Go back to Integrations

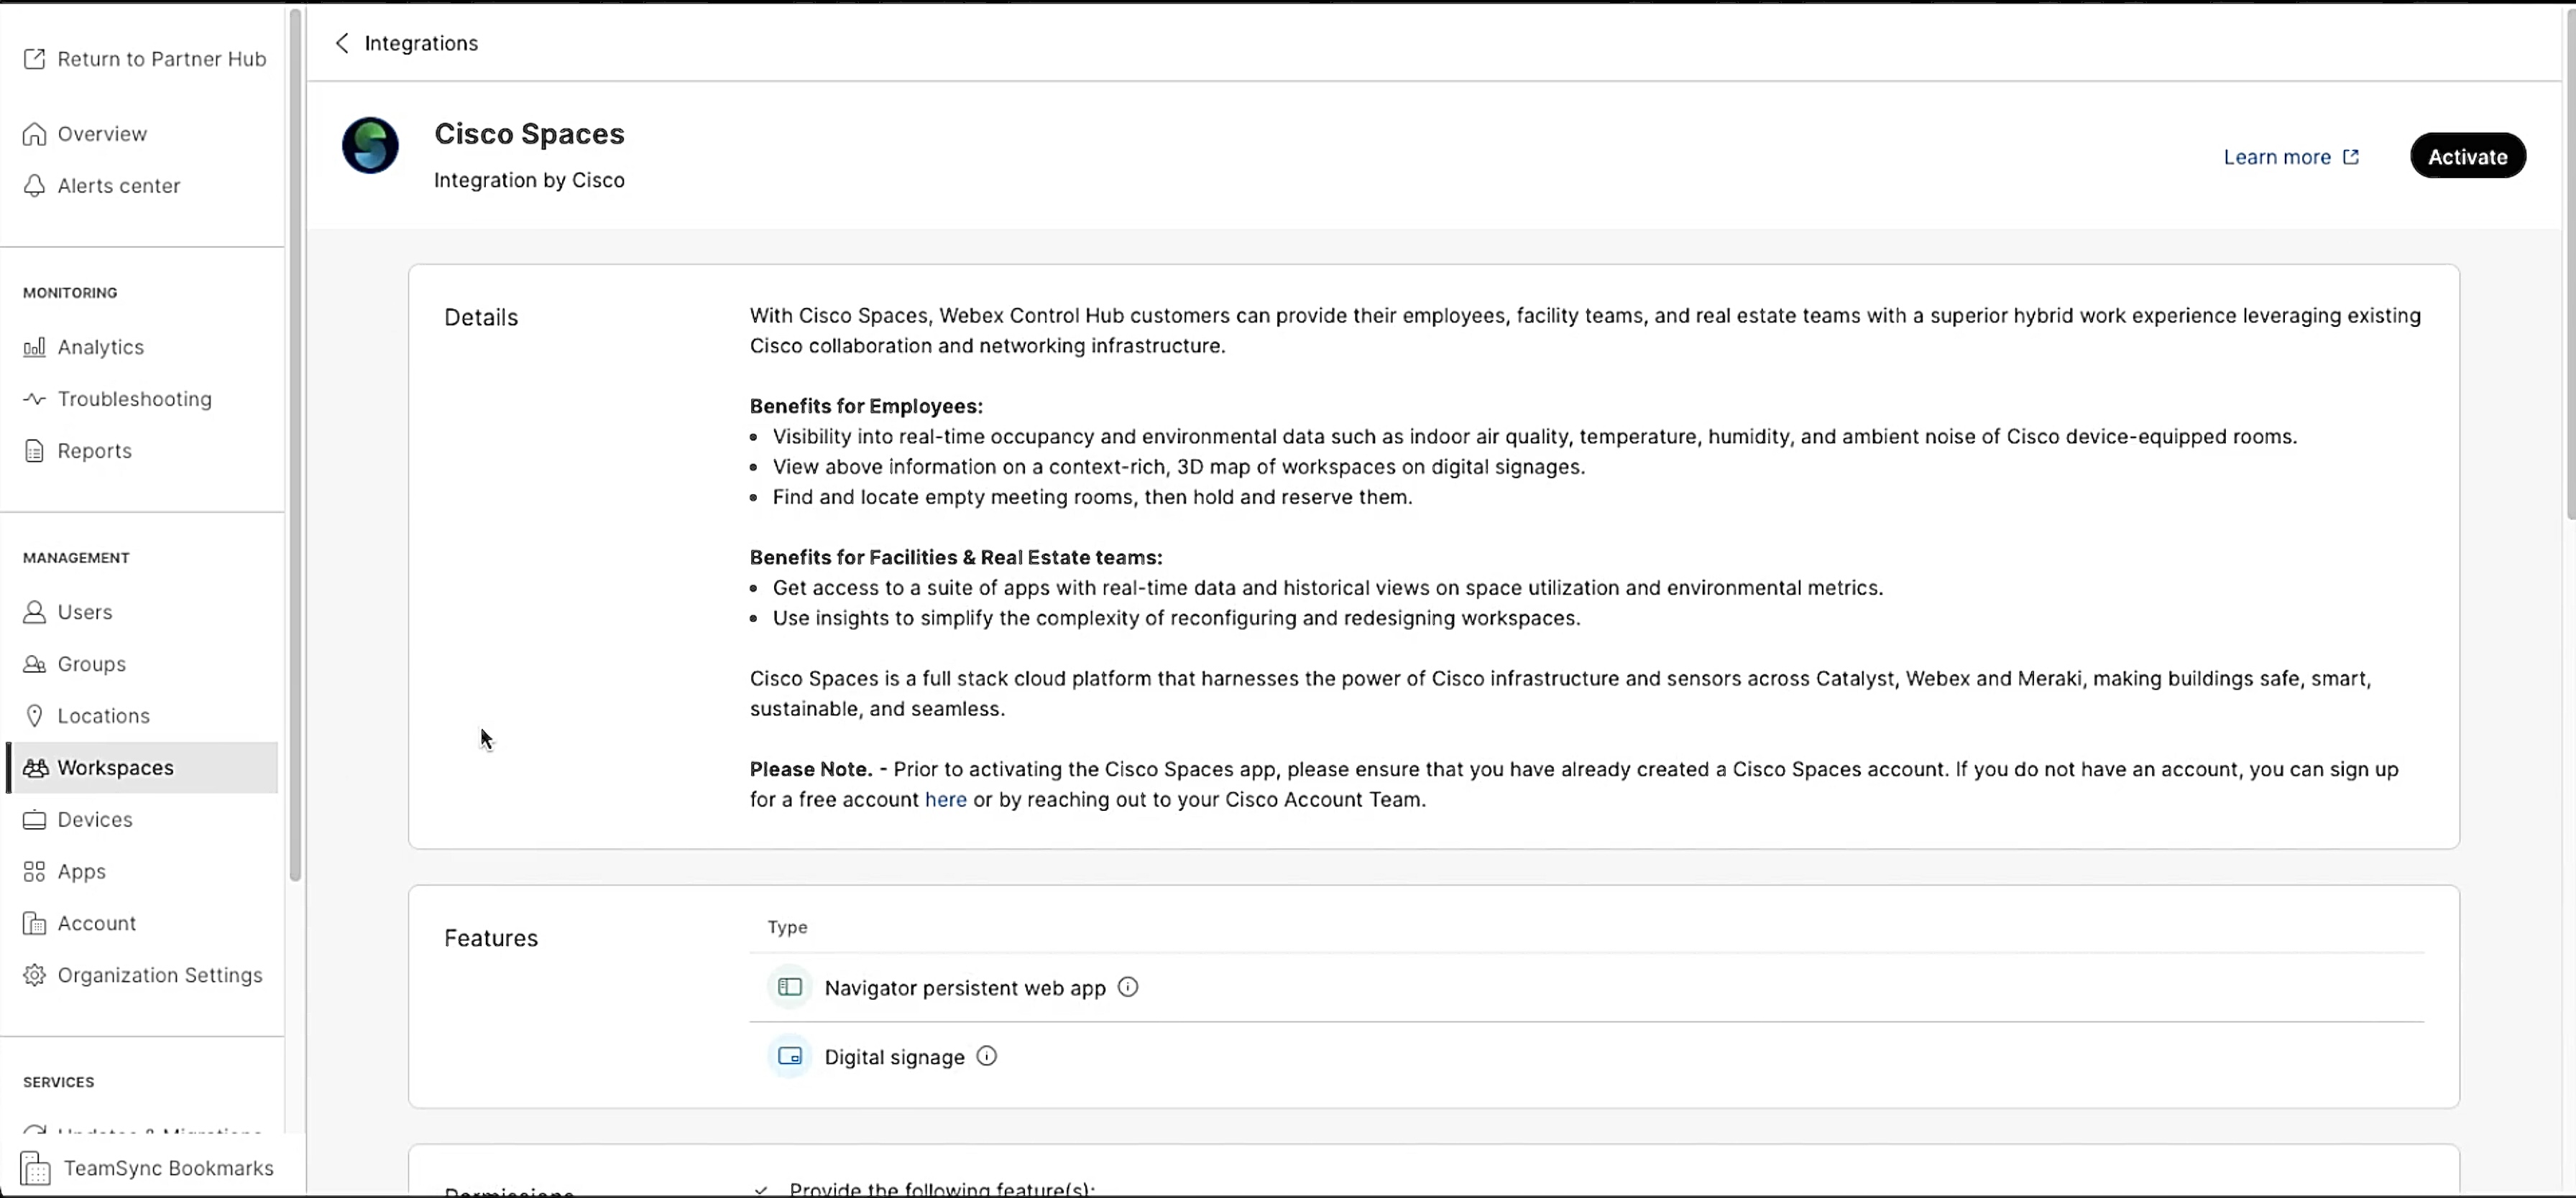coord(421,43)
